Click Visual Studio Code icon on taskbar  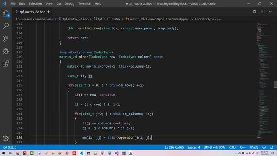coord(81,153)
